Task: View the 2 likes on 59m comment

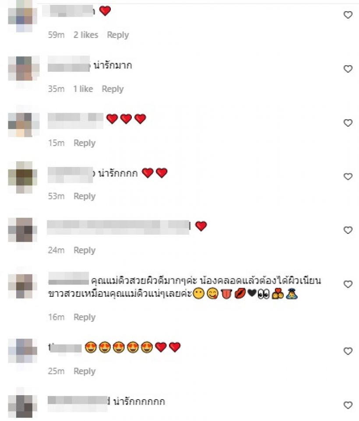Action: click(x=86, y=35)
